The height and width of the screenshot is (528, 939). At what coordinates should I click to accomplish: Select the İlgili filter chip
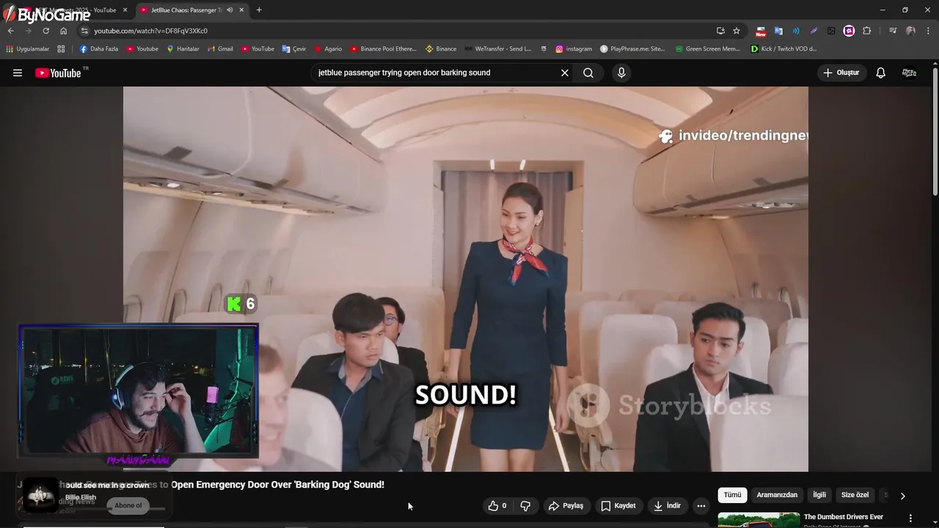(x=819, y=495)
